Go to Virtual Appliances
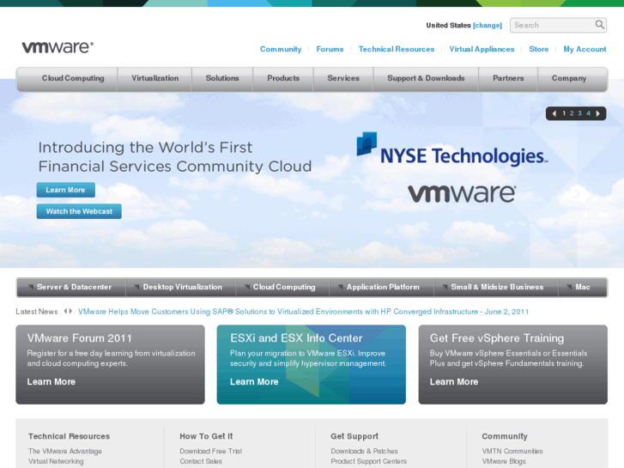The height and width of the screenshot is (468, 624). point(482,49)
